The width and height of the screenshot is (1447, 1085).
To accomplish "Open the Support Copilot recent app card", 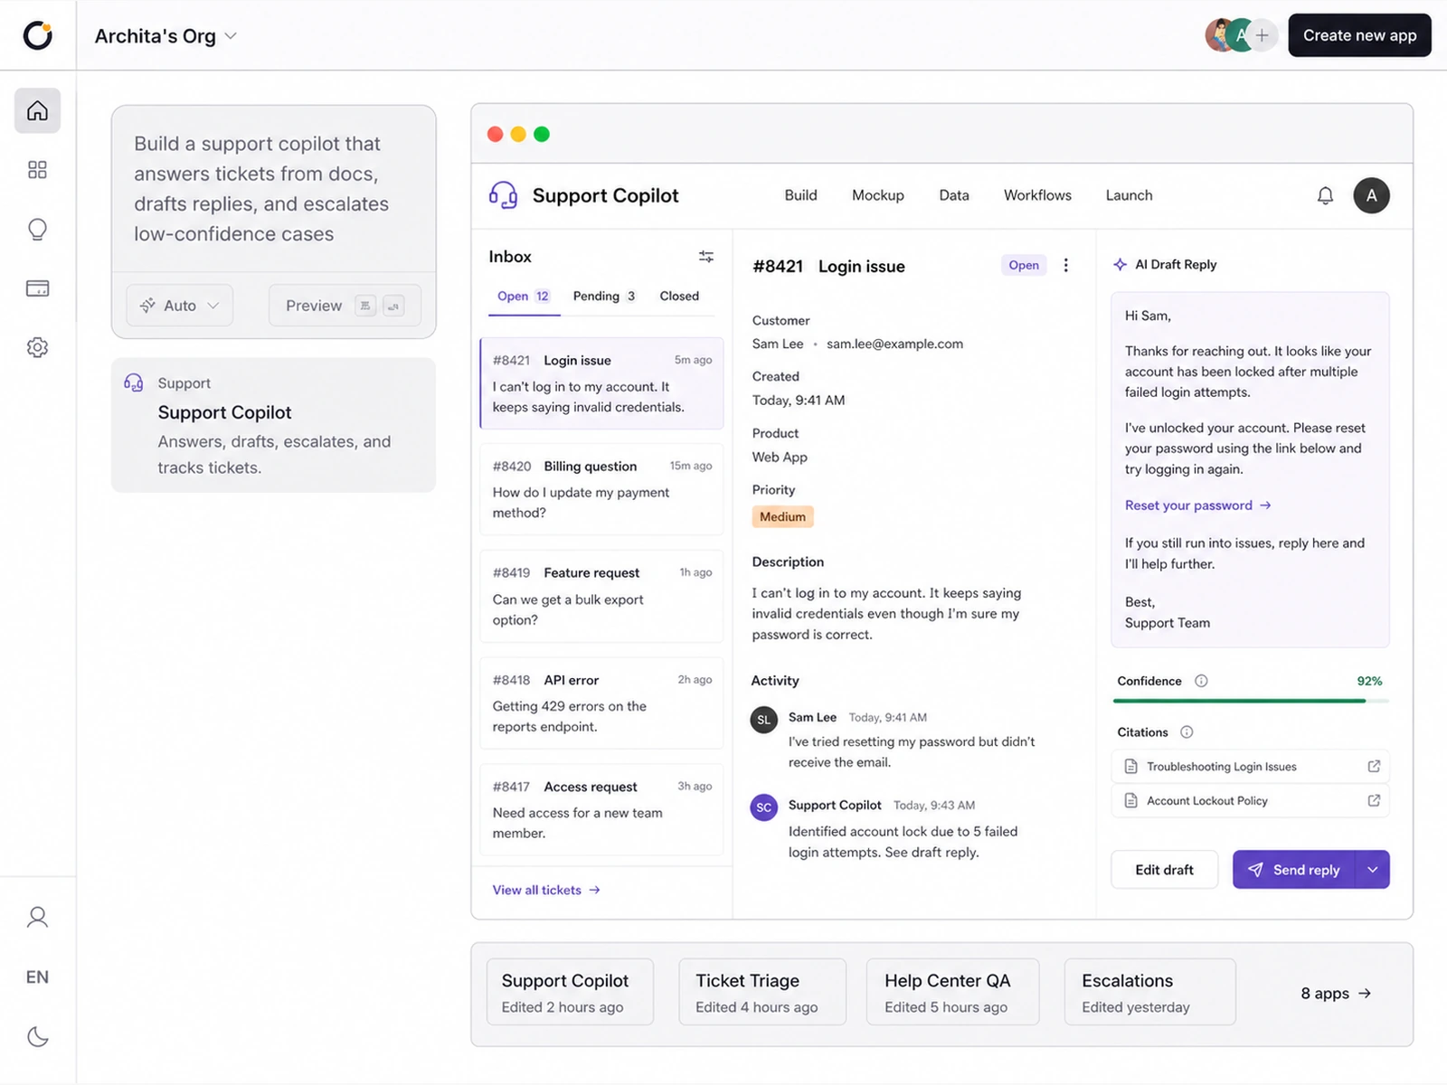I will (570, 992).
